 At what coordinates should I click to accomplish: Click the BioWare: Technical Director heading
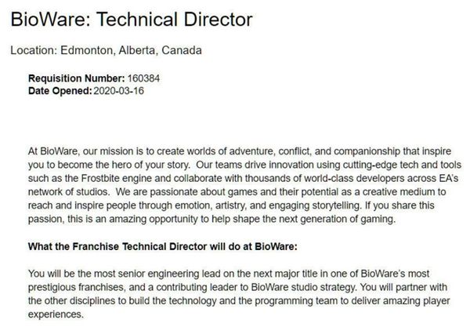pyautogui.click(x=132, y=20)
